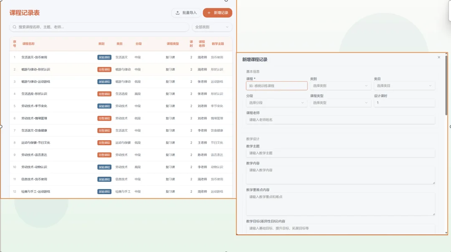Click the 展能课程 badge in the 信息技术-货币使用 row
The image size is (451, 252).
[104, 179]
